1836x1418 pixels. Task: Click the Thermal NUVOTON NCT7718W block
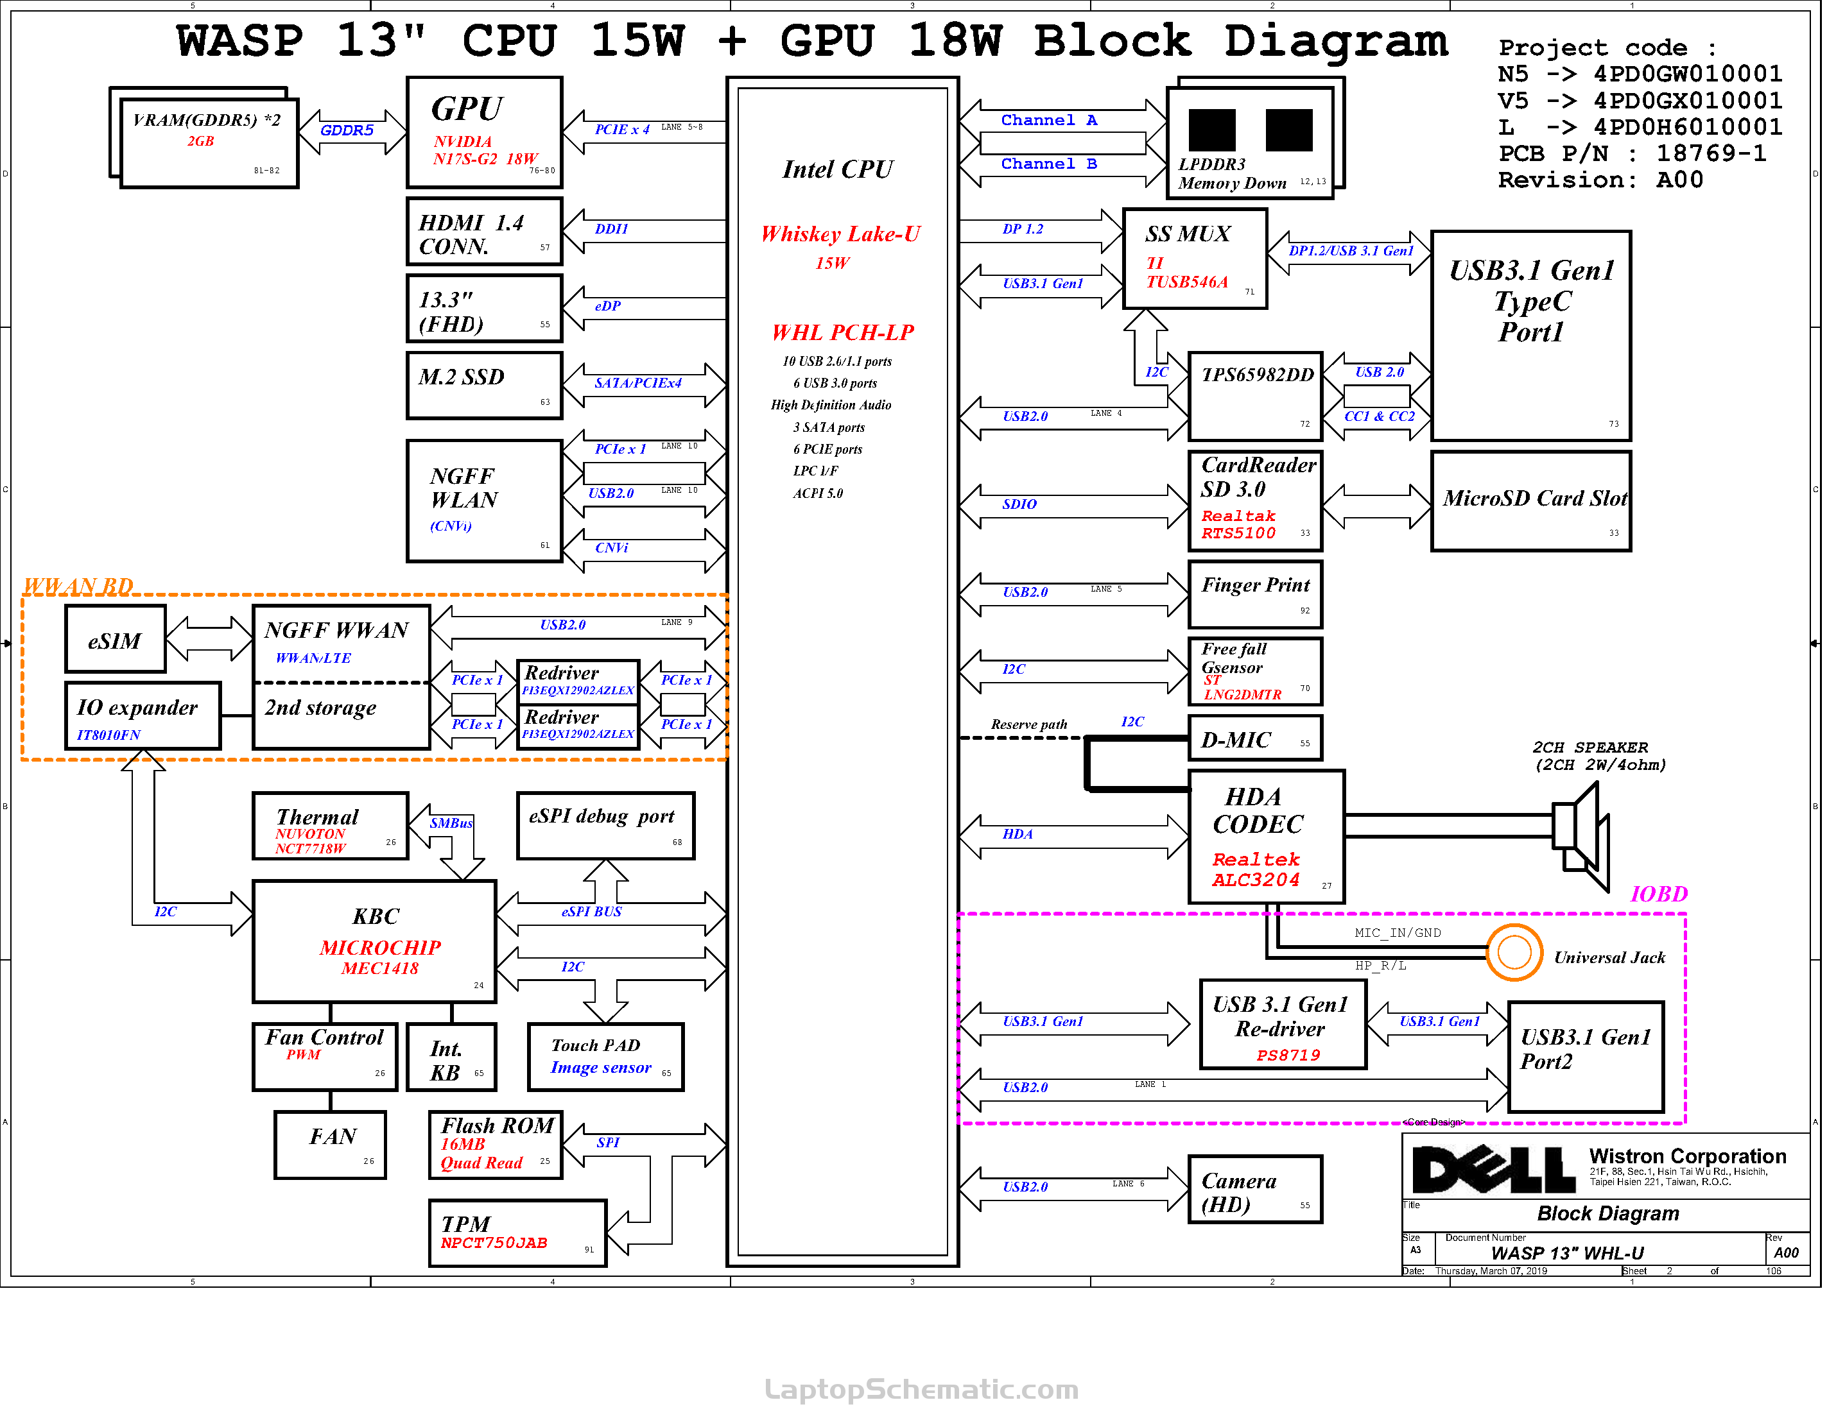(331, 826)
